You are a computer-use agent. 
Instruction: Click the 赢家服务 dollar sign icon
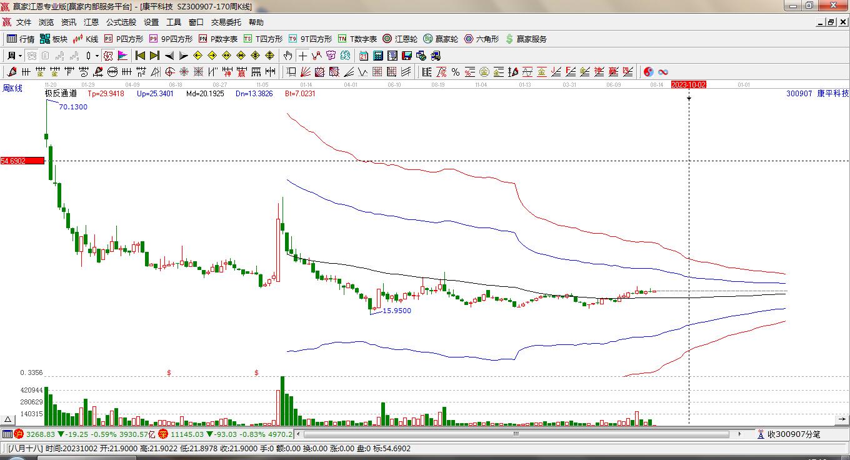[509, 39]
